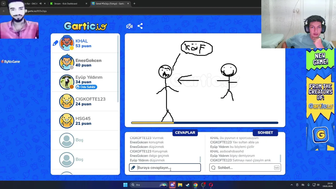Click the Ara taskbar search box
The height and width of the screenshot is (189, 336).
tap(149, 185)
